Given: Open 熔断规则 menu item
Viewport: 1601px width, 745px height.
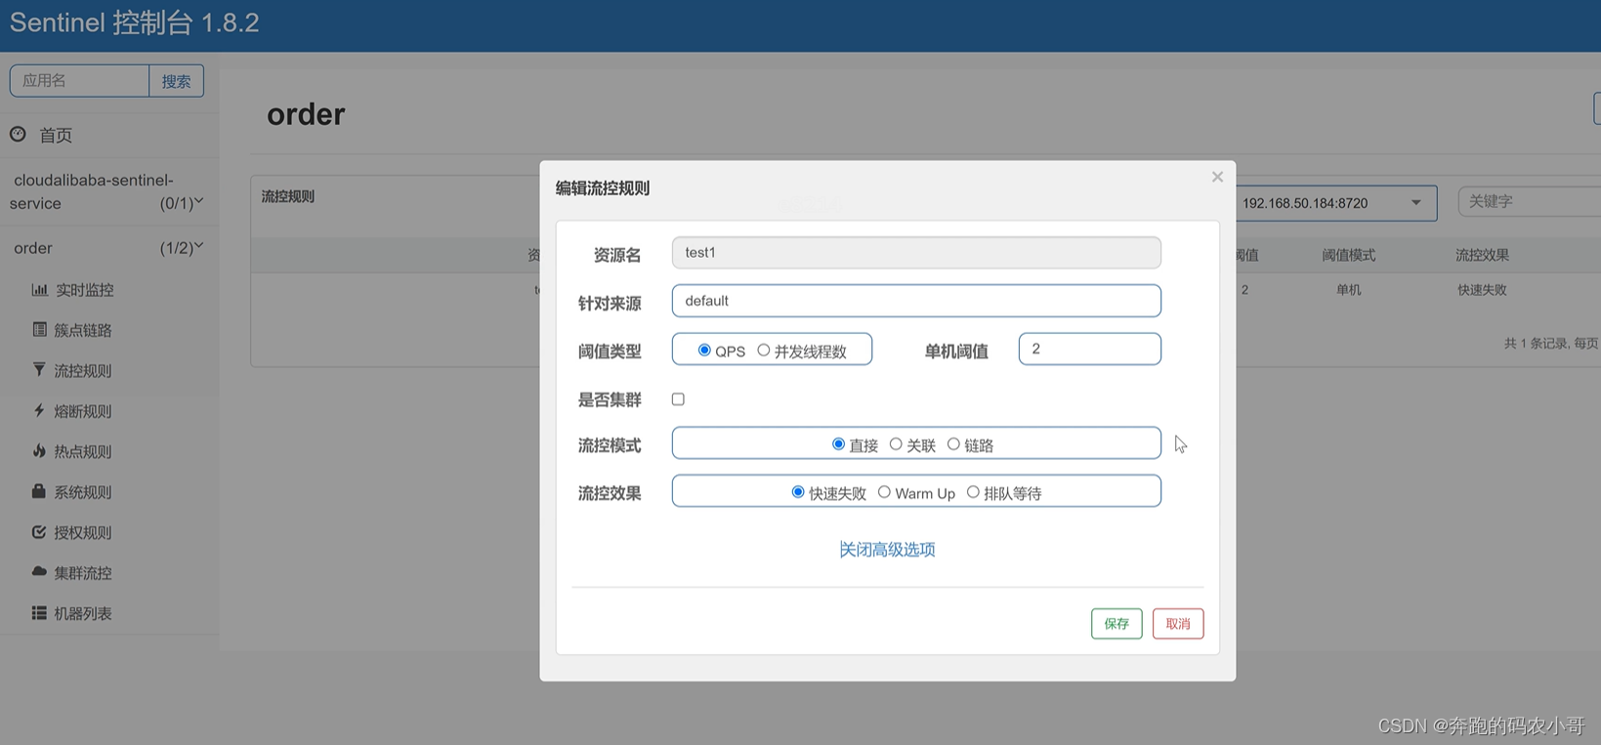Looking at the screenshot, I should click(x=82, y=411).
